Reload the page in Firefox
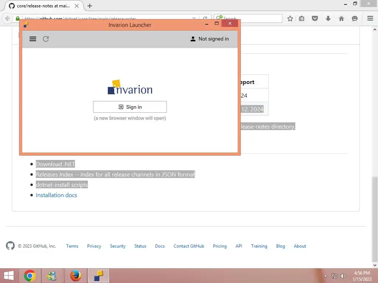The width and height of the screenshot is (378, 283). 205,18
